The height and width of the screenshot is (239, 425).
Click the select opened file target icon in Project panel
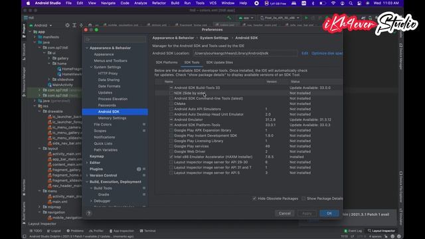point(67,25)
